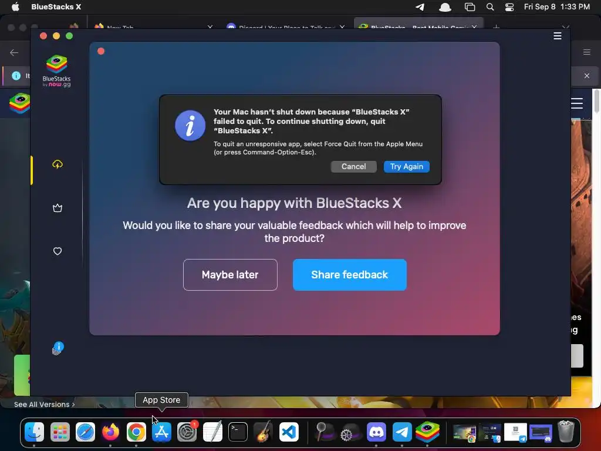Screen dimensions: 601x451
Task: Open the crown top games sidebar icon
Action: coord(57,208)
